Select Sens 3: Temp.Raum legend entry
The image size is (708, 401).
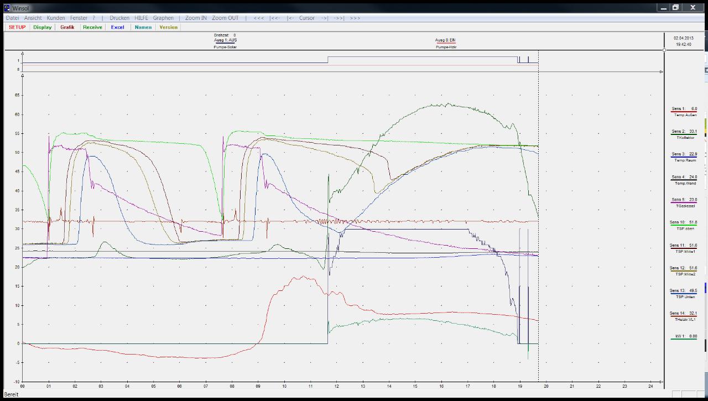pos(684,157)
